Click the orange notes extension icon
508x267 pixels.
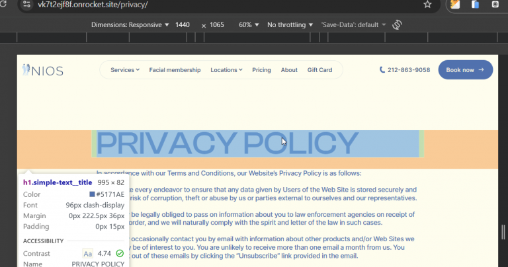pyautogui.click(x=455, y=5)
